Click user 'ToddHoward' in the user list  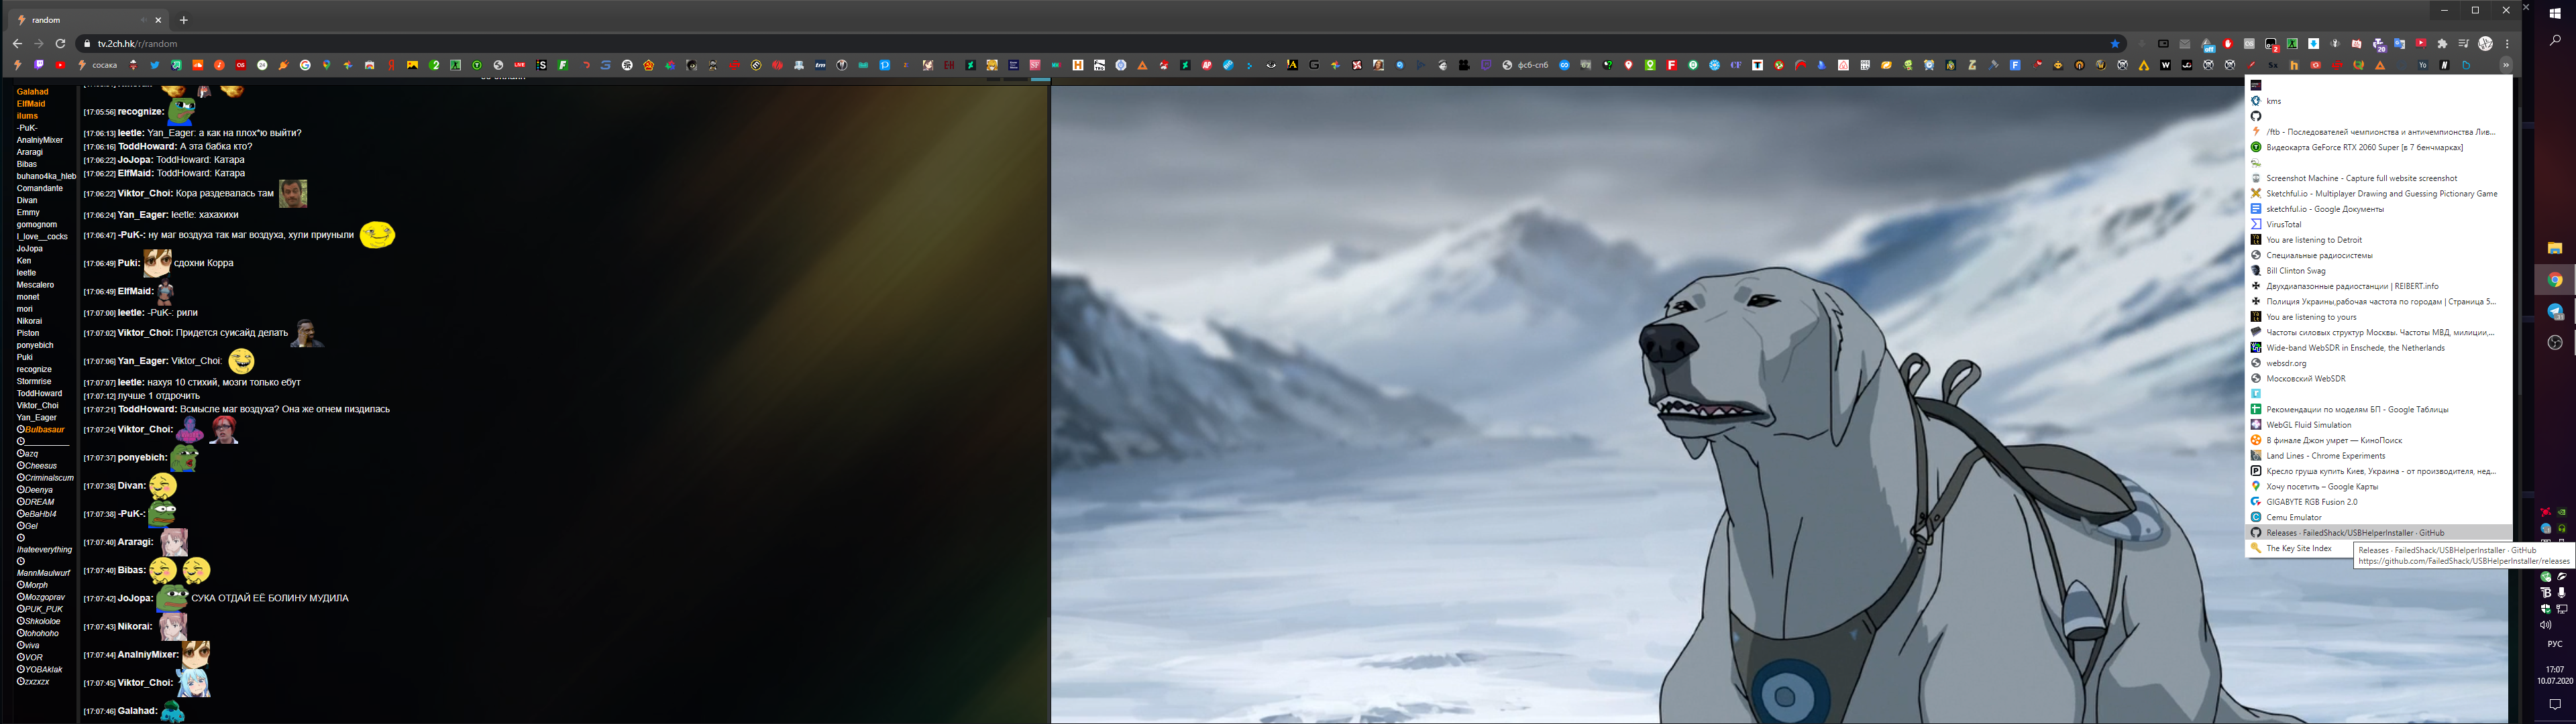(x=39, y=394)
